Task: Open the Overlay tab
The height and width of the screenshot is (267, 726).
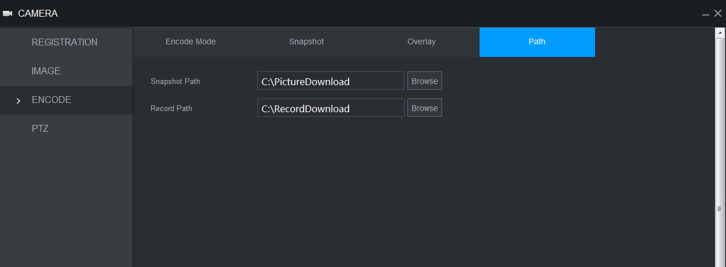Action: 421,41
